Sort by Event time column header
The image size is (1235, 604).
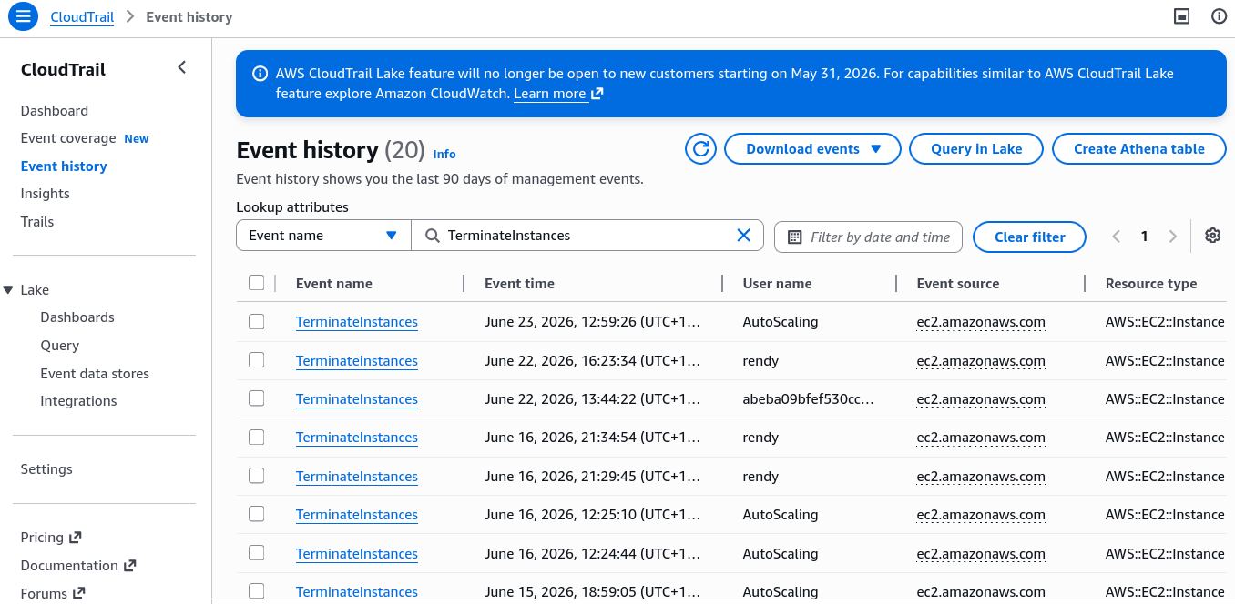click(519, 284)
